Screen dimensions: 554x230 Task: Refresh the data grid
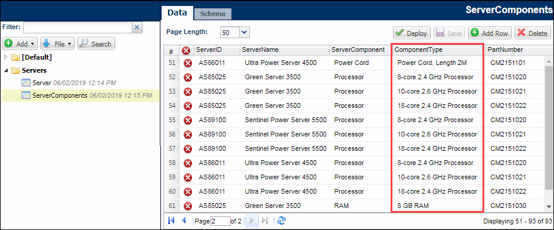point(281,221)
